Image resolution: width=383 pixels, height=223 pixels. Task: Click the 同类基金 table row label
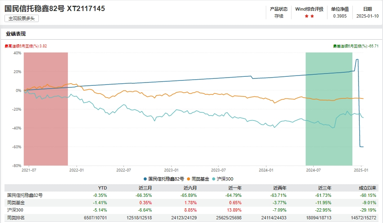(x=16, y=203)
